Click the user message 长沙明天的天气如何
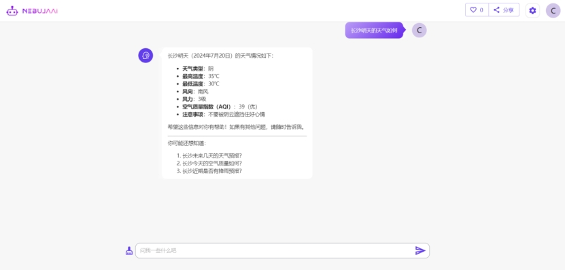This screenshot has width=565, height=270. (x=374, y=31)
